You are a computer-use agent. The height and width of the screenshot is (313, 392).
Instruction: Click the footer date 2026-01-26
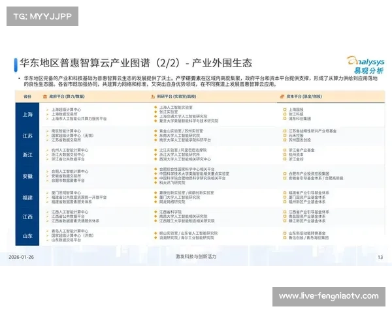[22, 257]
